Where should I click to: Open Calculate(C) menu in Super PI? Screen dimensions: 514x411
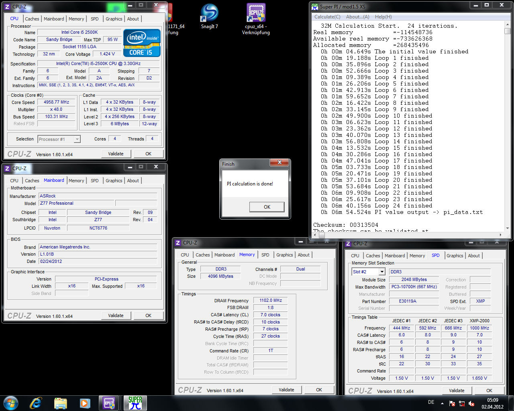[x=327, y=17]
